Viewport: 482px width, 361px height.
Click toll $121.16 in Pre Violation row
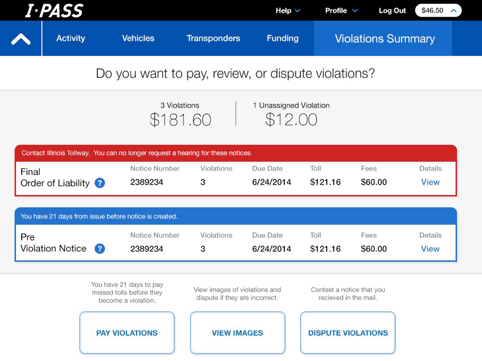tap(325, 249)
